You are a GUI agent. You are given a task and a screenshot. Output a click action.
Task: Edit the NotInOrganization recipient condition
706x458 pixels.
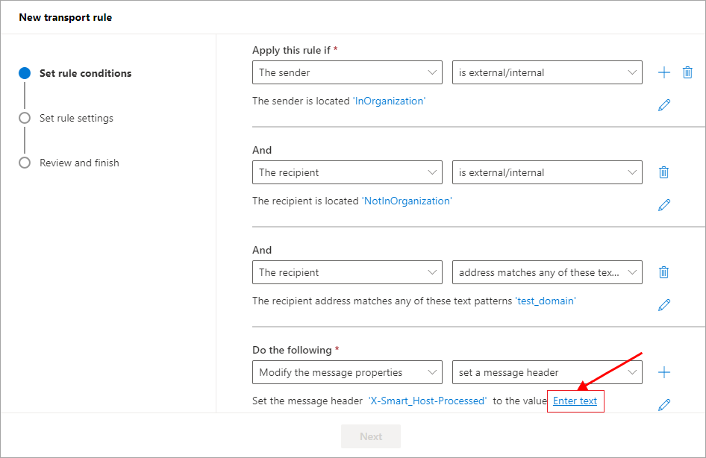point(663,205)
